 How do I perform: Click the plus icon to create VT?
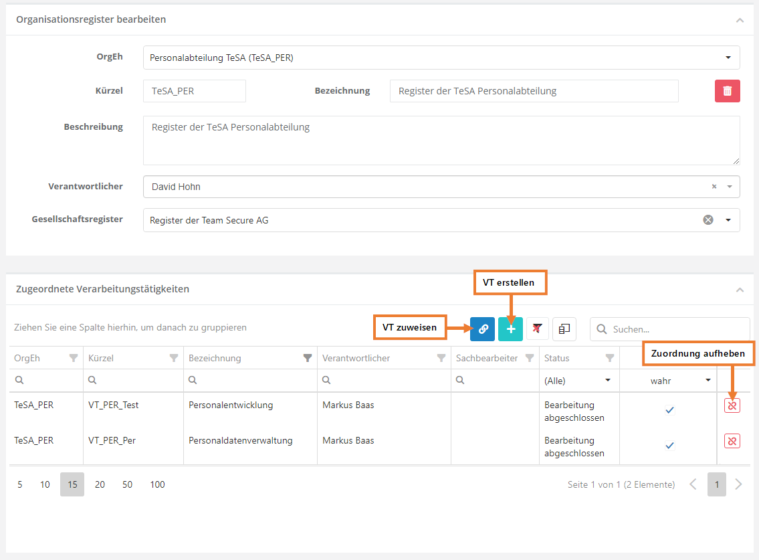click(510, 329)
